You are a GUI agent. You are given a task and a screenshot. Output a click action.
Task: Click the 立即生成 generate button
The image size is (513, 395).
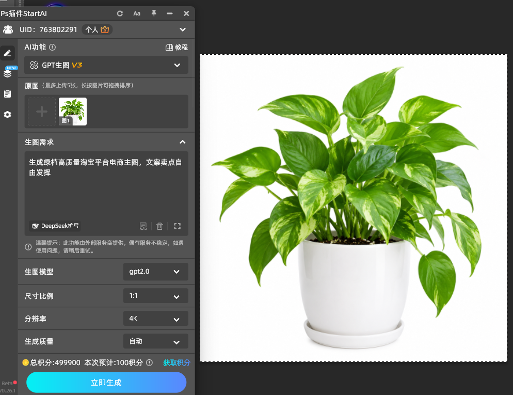click(106, 382)
